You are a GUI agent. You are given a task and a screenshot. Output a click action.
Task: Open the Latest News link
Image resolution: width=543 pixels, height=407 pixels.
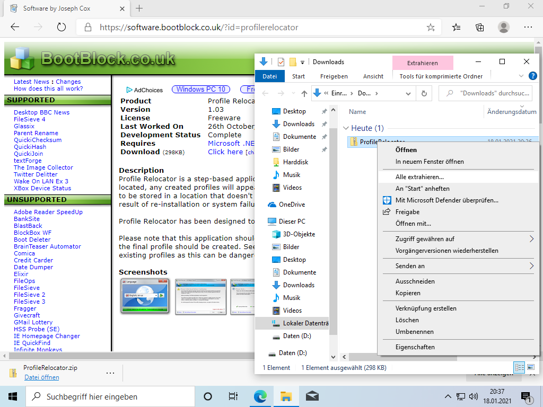point(31,82)
